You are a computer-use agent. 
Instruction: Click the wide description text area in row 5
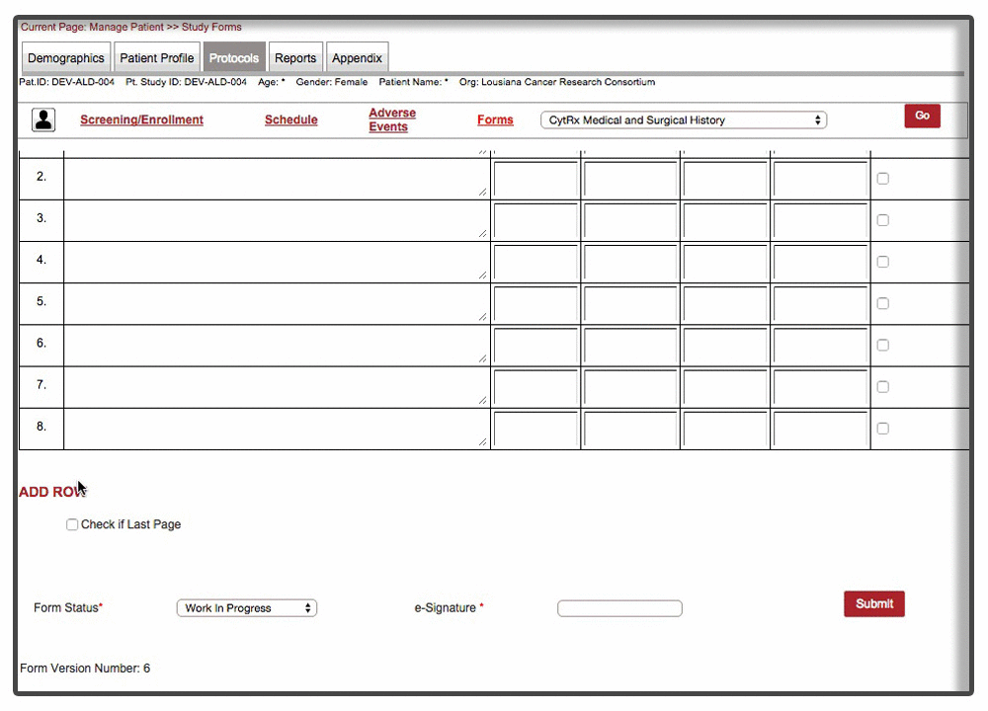pos(277,303)
